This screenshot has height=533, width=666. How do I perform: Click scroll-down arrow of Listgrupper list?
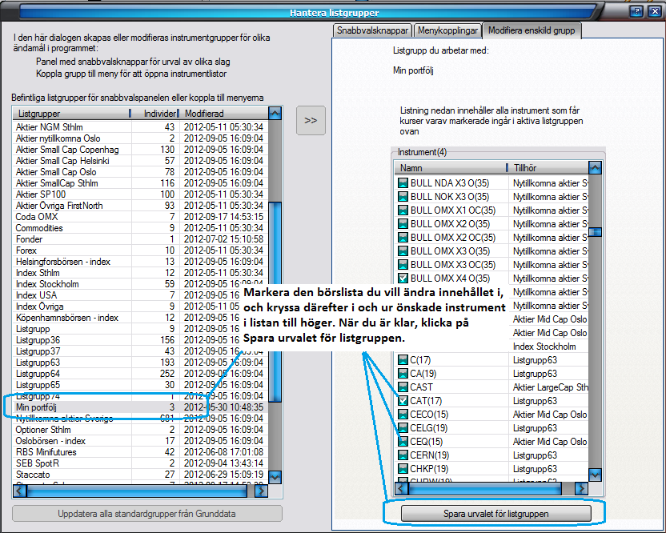pyautogui.click(x=275, y=477)
